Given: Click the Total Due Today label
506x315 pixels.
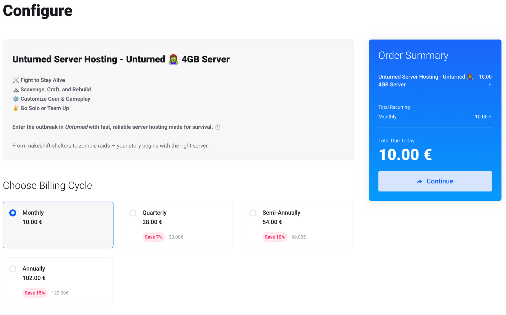Looking at the screenshot, I should pyautogui.click(x=396, y=141).
